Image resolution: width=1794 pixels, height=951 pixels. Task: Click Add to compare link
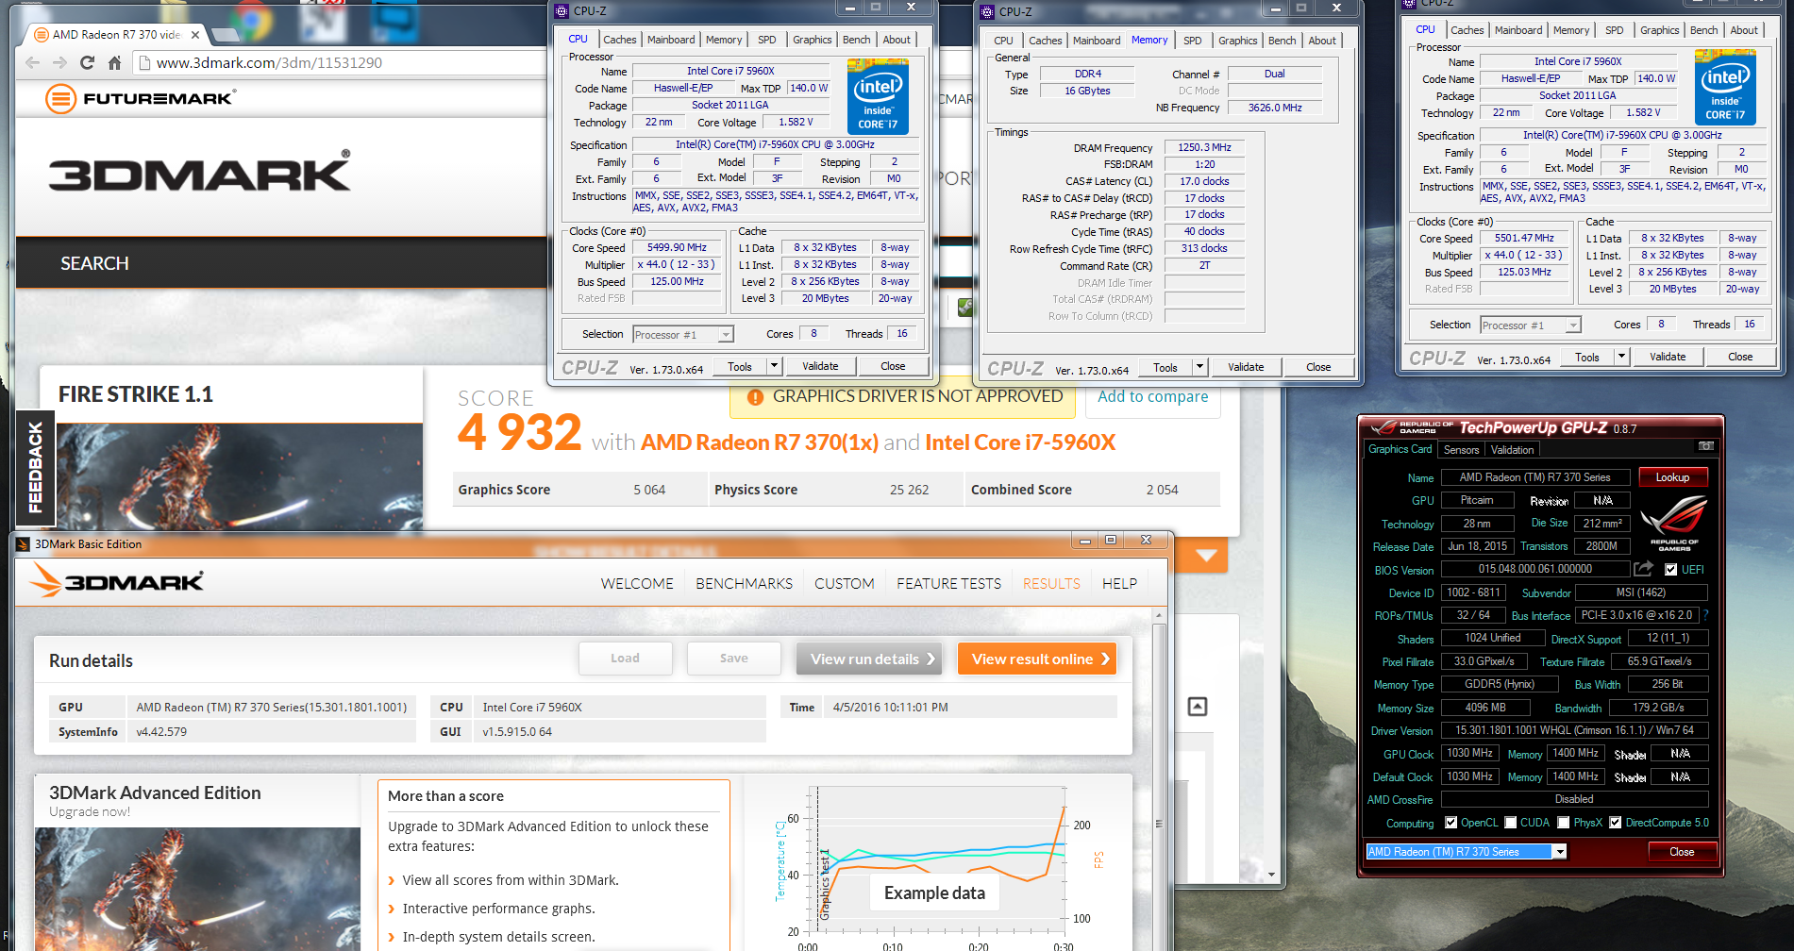[1152, 397]
